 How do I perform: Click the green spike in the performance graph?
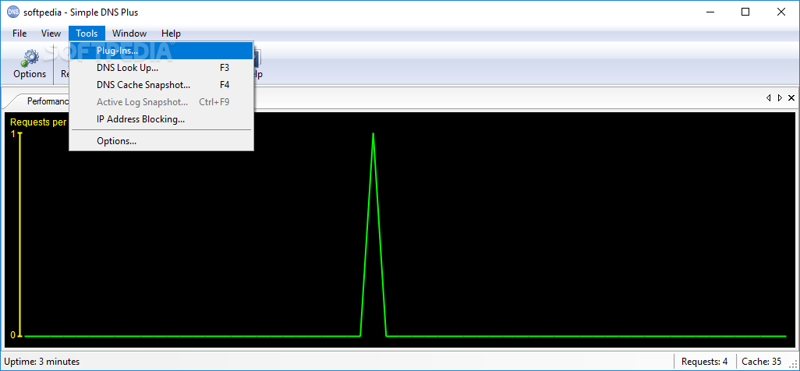[373, 235]
